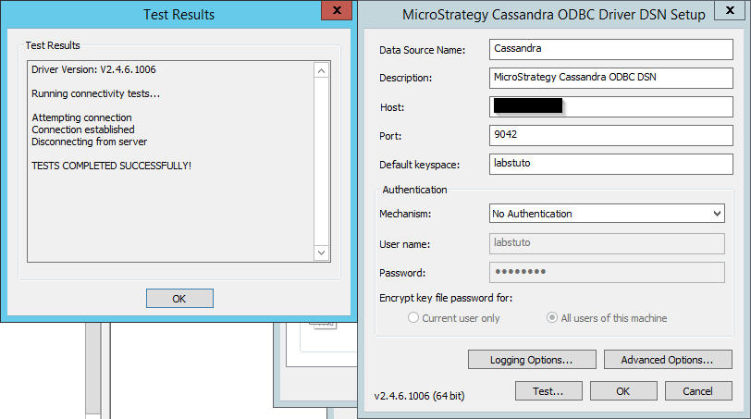Confirm DSN Setup with OK button
751x419 pixels.
click(623, 391)
